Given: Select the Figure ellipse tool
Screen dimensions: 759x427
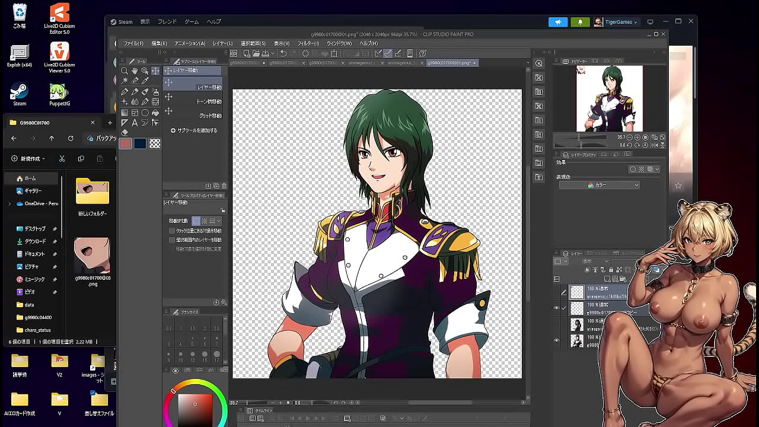Looking at the screenshot, I should pos(145,113).
